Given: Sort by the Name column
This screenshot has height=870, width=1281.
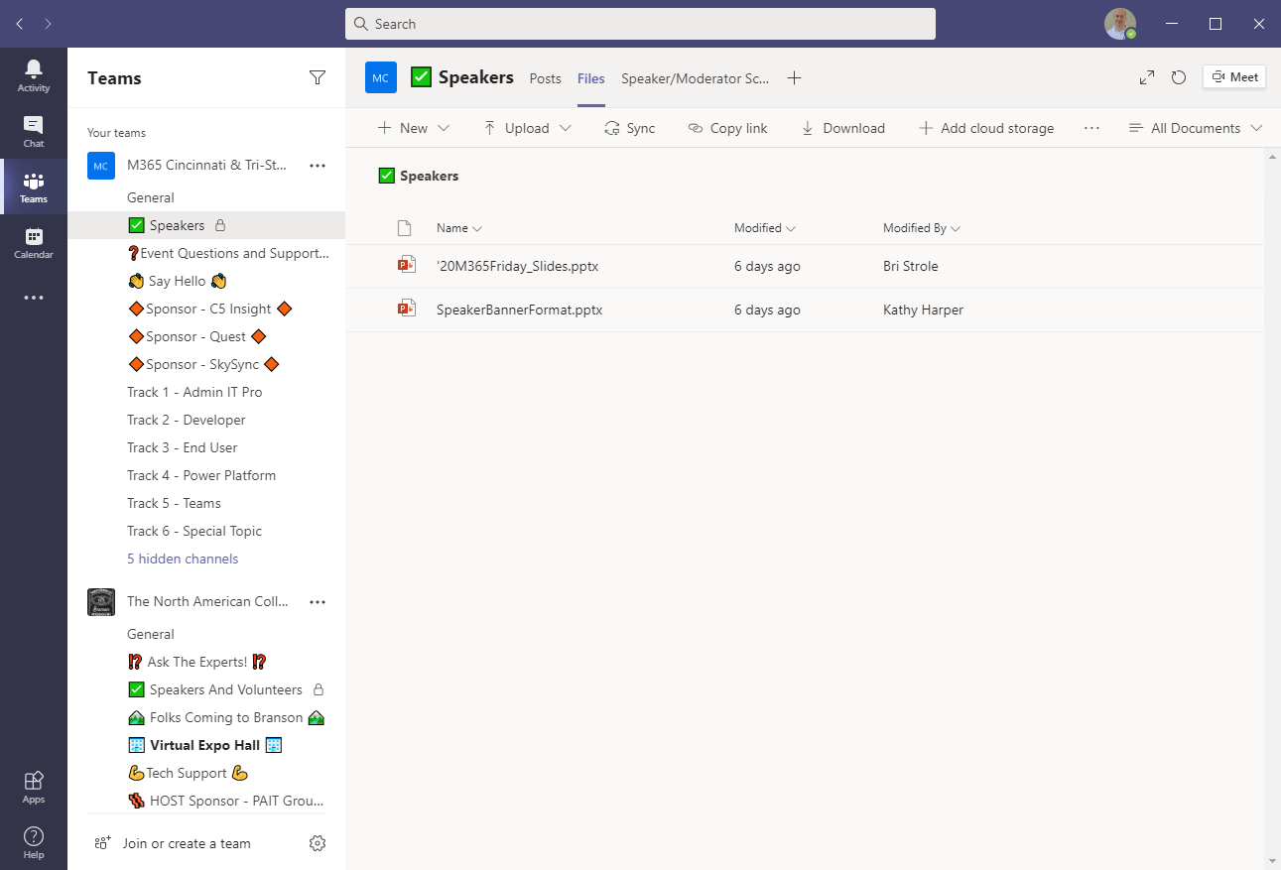Looking at the screenshot, I should click(x=459, y=228).
